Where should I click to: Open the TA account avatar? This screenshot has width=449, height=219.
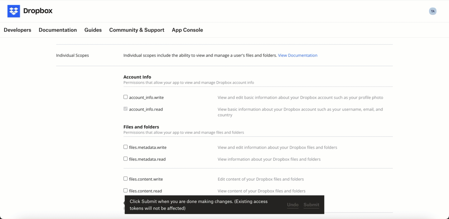coord(432,11)
